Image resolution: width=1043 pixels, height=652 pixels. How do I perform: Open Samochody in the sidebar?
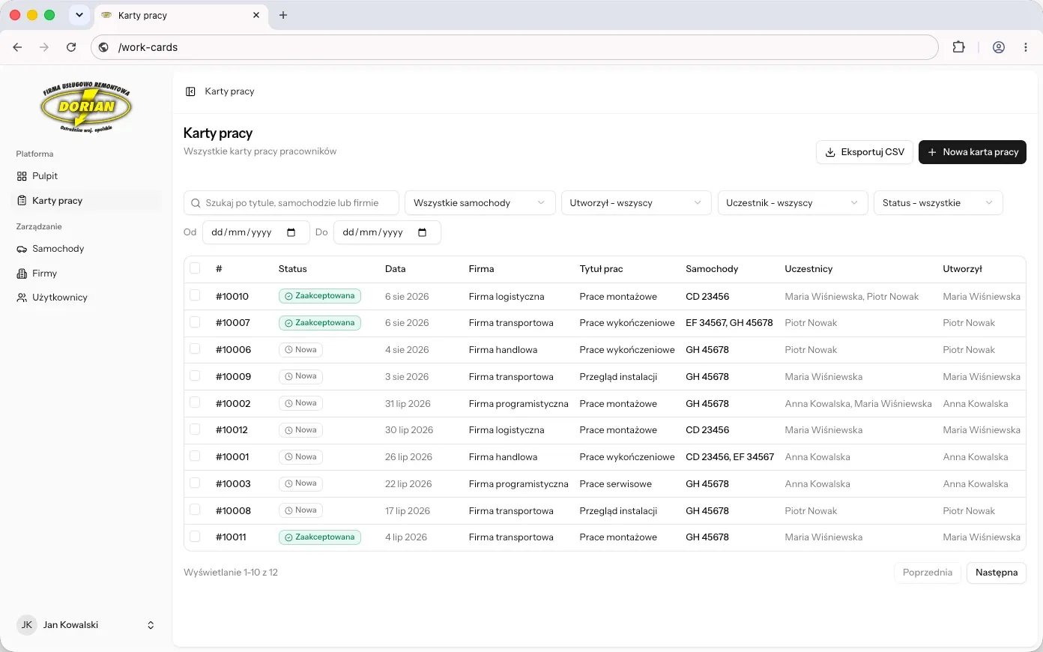pyautogui.click(x=86, y=249)
